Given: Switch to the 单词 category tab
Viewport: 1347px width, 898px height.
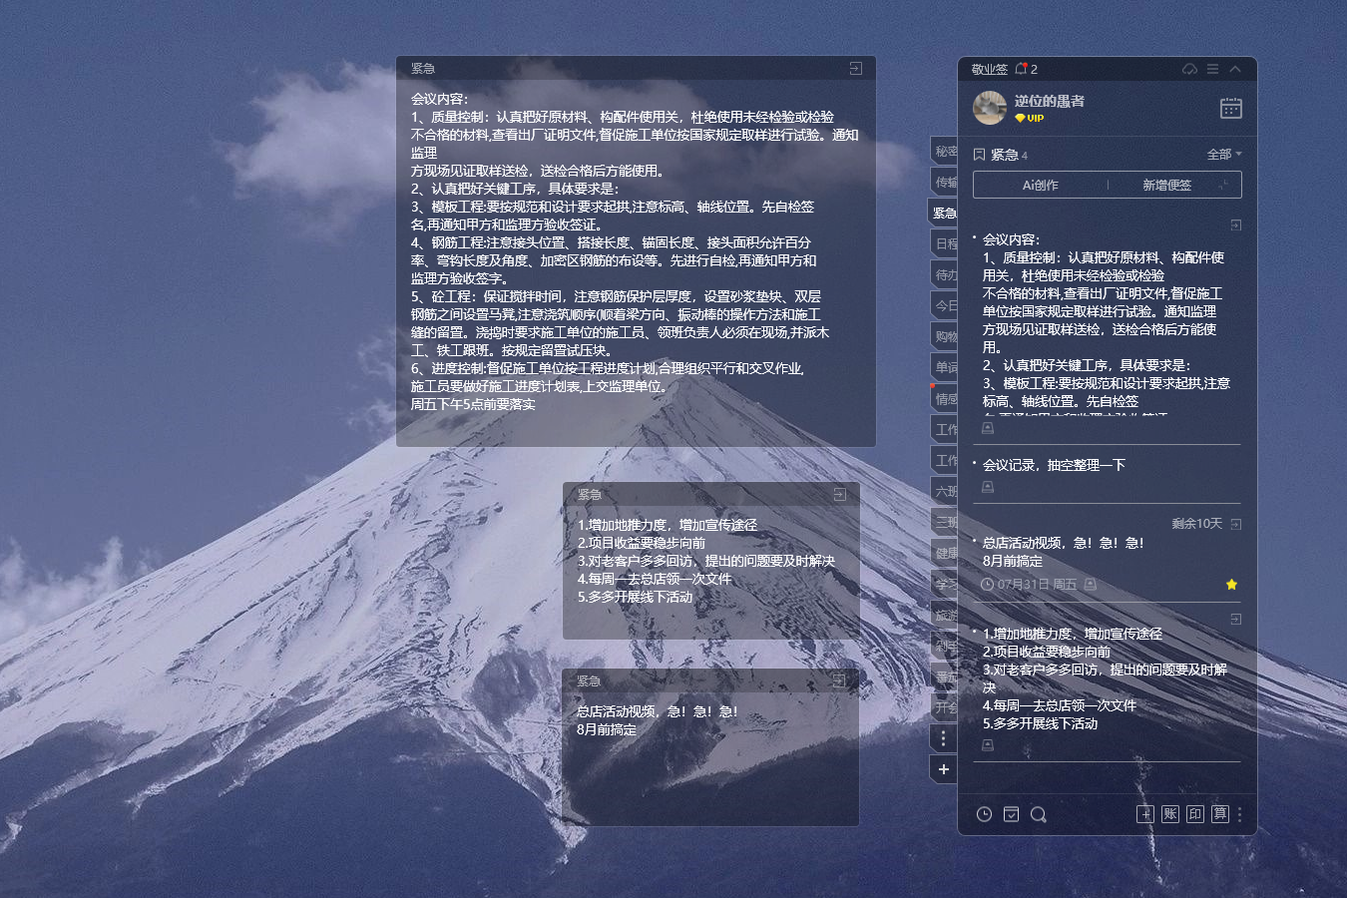Looking at the screenshot, I should 945,367.
